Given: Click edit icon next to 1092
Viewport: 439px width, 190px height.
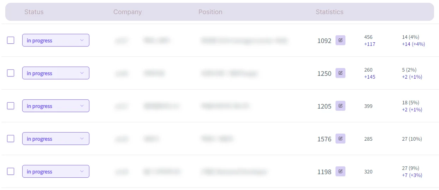Looking at the screenshot, I should 340,41.
